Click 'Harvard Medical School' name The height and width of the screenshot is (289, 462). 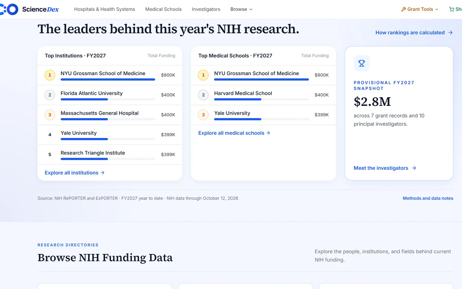point(243,93)
